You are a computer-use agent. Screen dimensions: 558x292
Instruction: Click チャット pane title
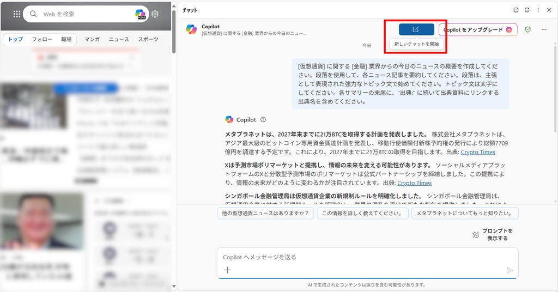190,10
